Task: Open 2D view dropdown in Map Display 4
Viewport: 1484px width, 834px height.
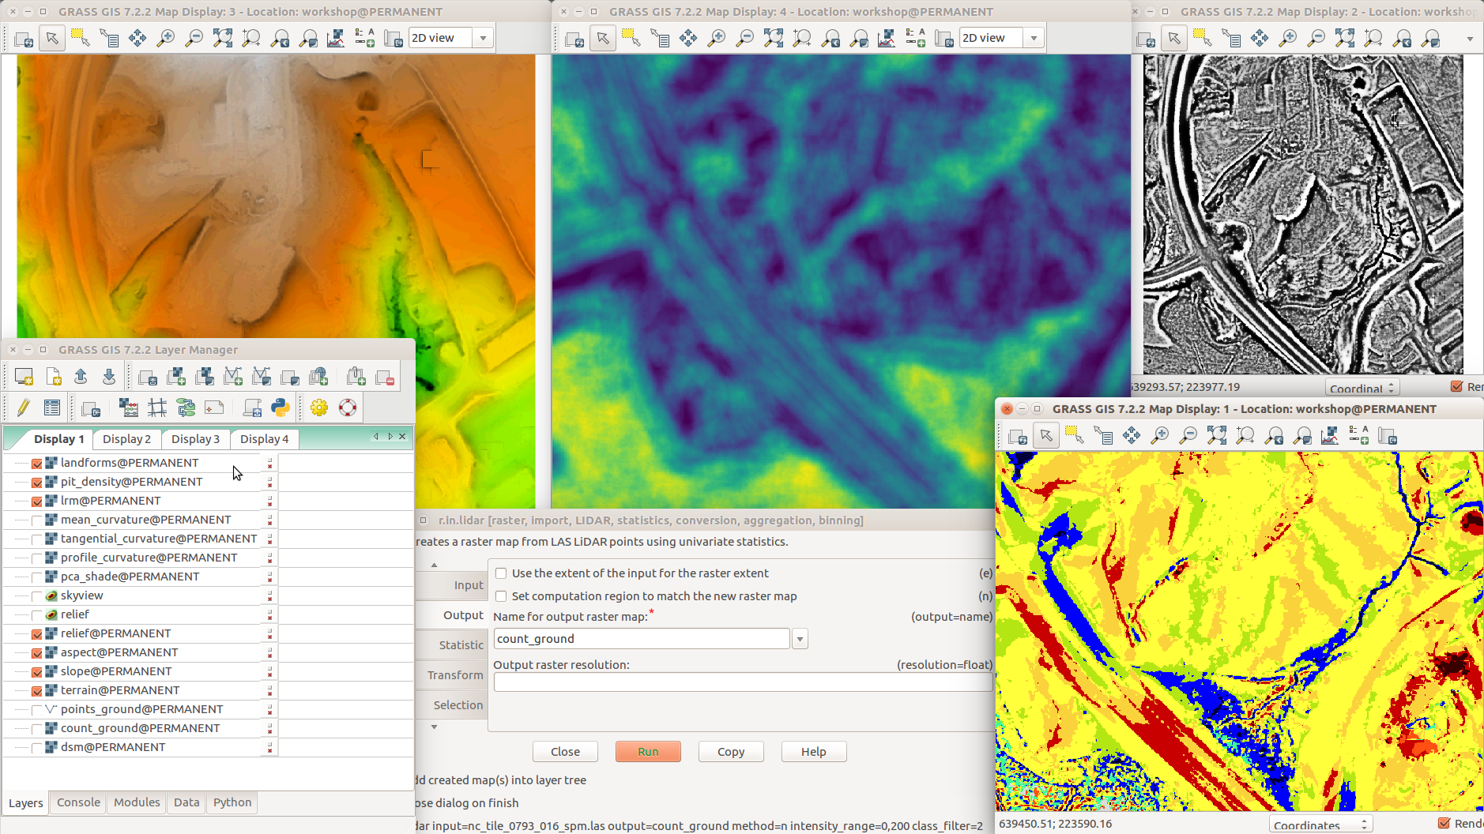Action: [x=1034, y=38]
